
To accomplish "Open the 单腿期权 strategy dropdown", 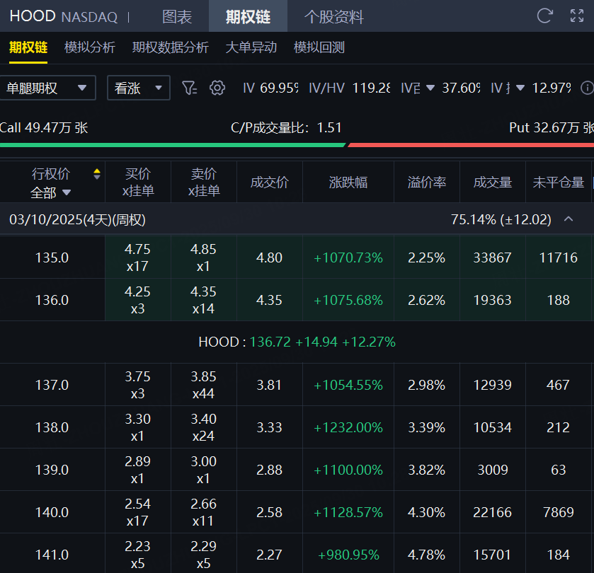I will [47, 88].
